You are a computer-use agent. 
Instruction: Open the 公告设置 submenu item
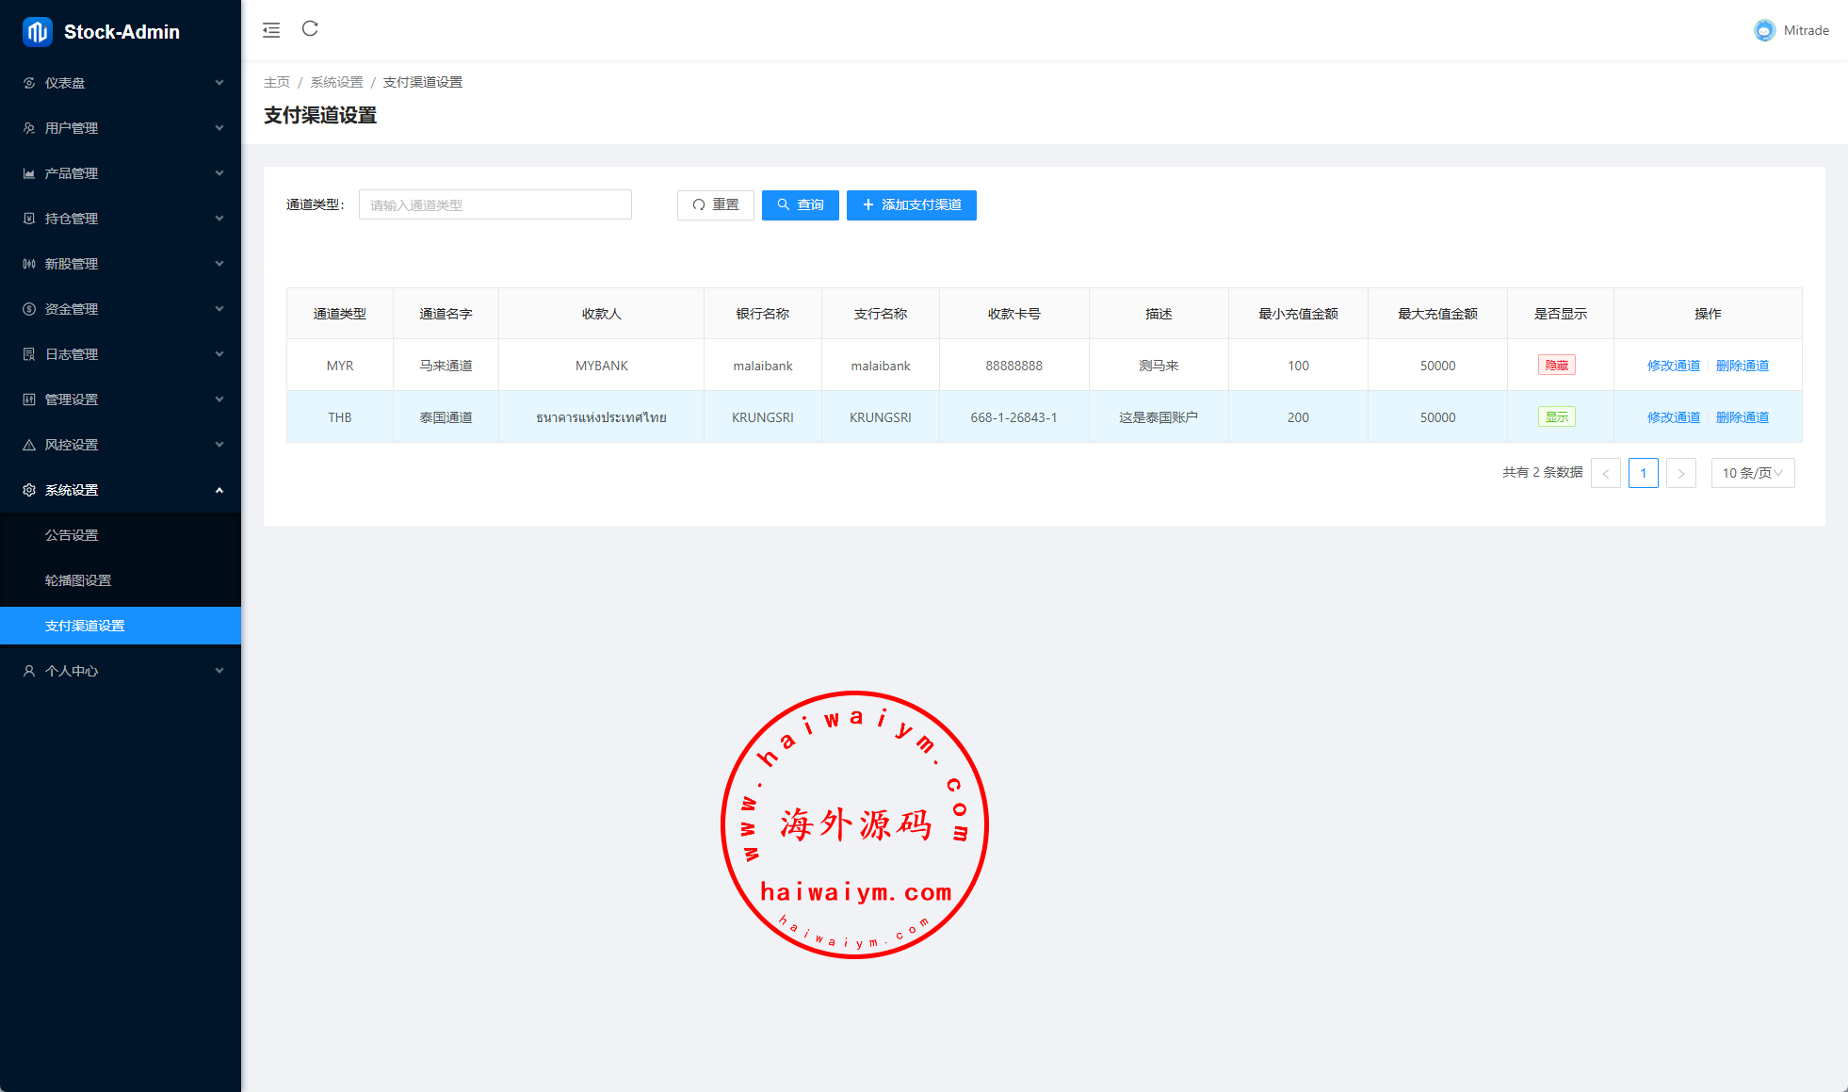click(x=72, y=535)
